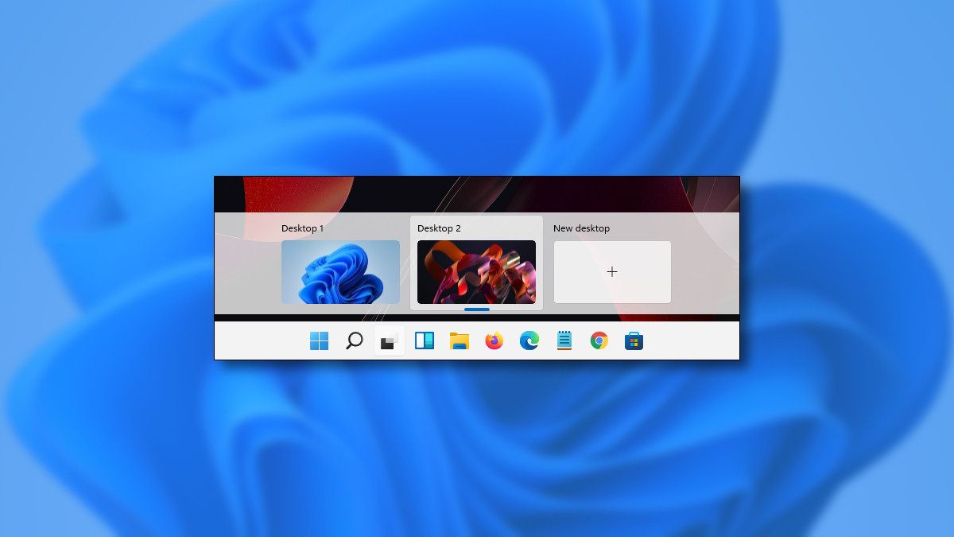Open Notepad from the taskbar
Viewport: 954px width, 537px height.
[564, 340]
